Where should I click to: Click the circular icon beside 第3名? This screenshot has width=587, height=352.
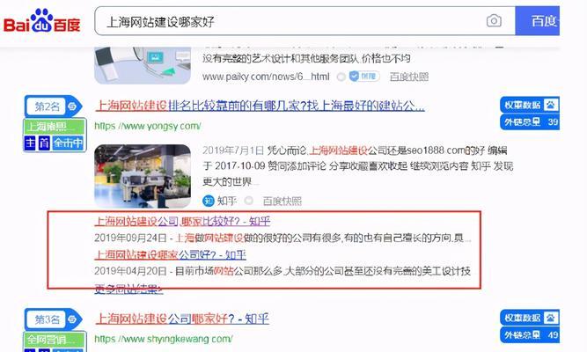pos(73,319)
